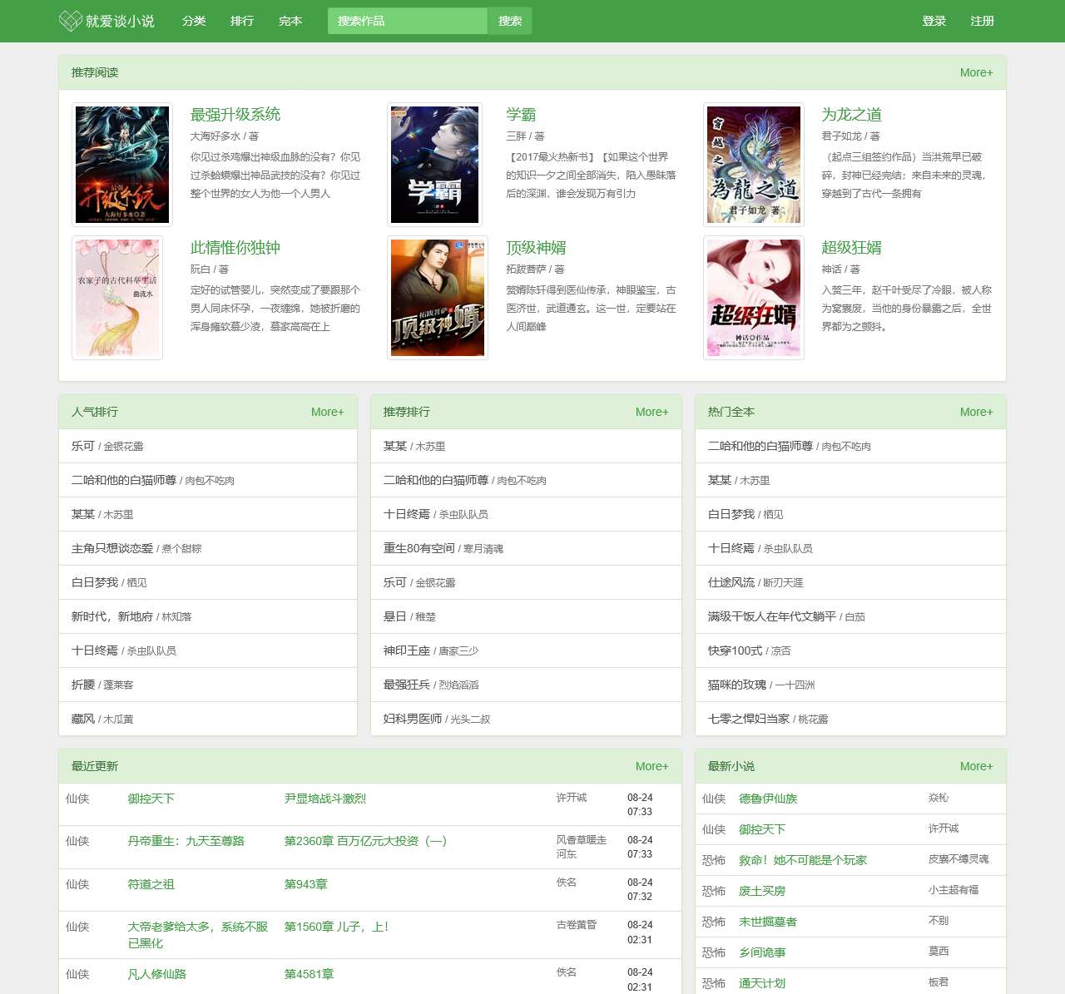Open the 分类 menu item

click(x=194, y=21)
